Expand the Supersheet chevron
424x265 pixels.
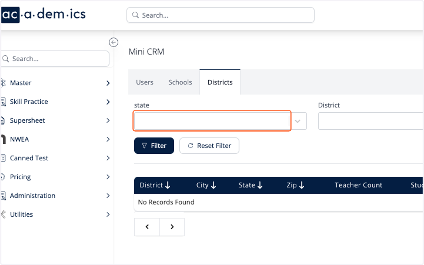pos(108,121)
